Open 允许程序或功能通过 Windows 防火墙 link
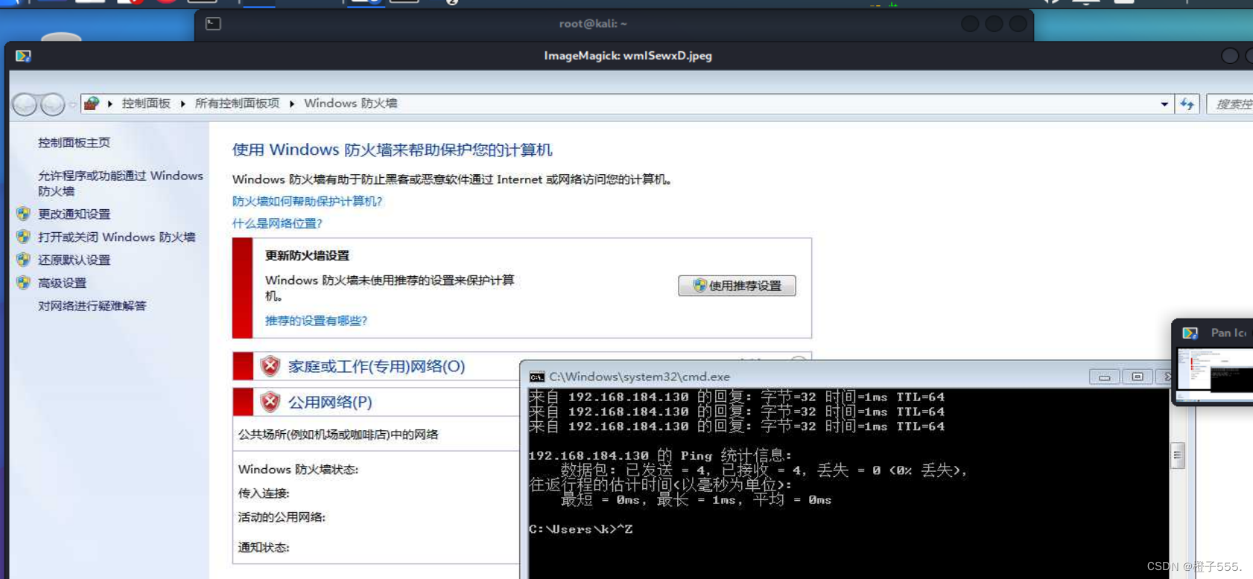This screenshot has width=1253, height=579. click(120, 183)
